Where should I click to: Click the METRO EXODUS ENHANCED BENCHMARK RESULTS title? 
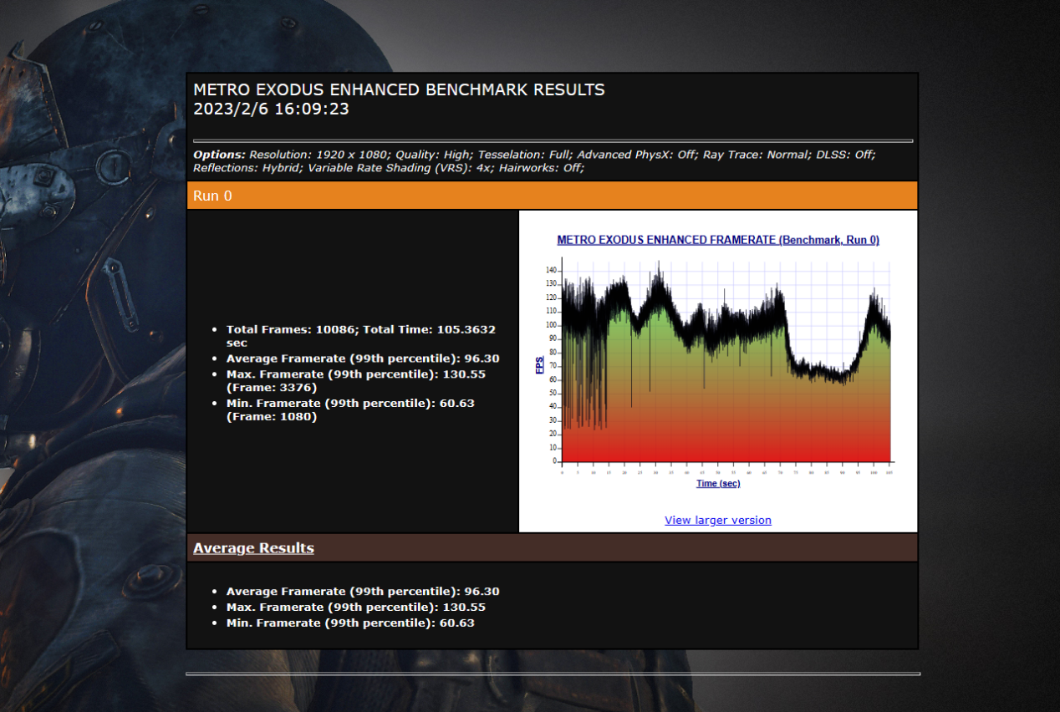pyautogui.click(x=399, y=89)
